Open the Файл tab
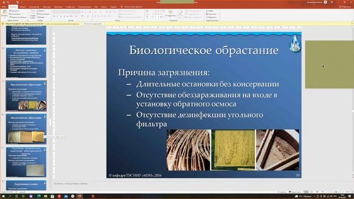This screenshot has width=354, height=199. point(4,7)
